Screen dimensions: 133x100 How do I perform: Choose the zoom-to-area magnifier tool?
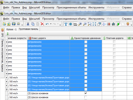pos(90,24)
